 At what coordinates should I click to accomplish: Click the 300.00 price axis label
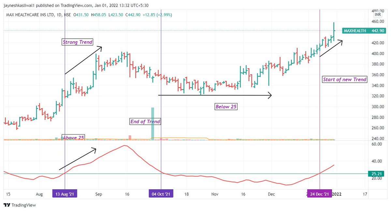pyautogui.click(x=378, y=107)
